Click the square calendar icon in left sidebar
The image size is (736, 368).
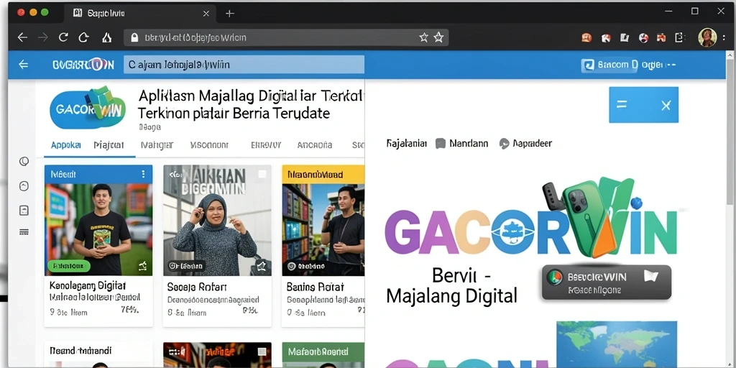(x=24, y=211)
